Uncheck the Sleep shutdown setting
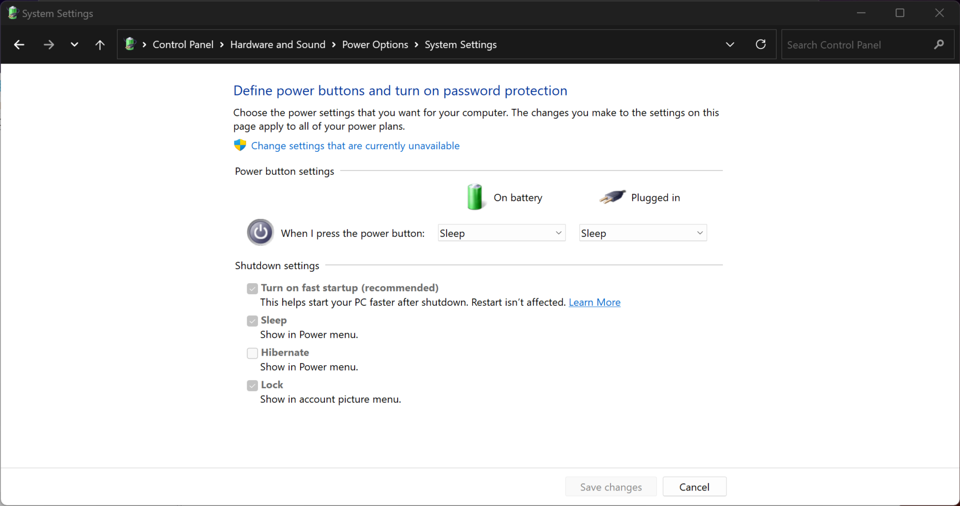 tap(252, 321)
